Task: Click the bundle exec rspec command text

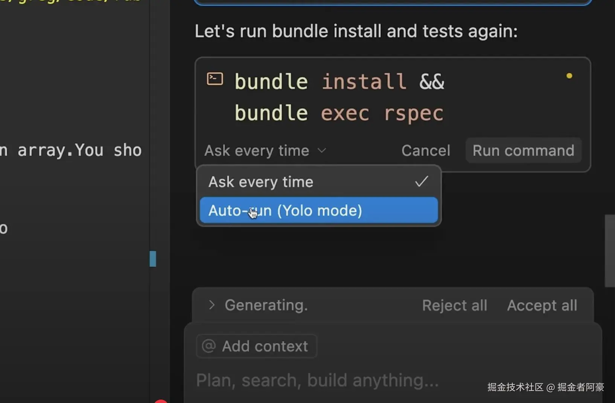Action: coord(339,113)
